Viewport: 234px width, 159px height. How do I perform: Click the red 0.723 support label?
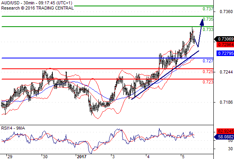pyautogui.click(x=208, y=82)
